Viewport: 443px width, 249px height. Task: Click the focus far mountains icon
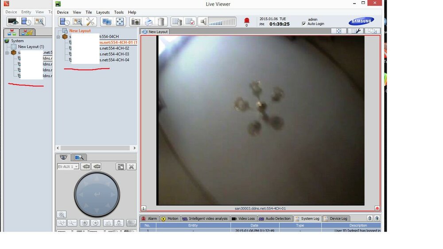point(108,223)
